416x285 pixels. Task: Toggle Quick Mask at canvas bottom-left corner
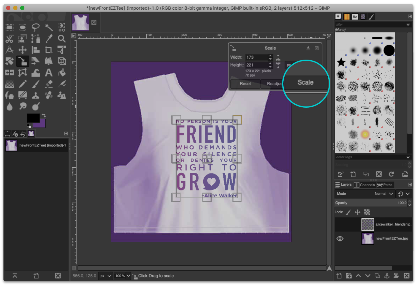tap(74, 268)
